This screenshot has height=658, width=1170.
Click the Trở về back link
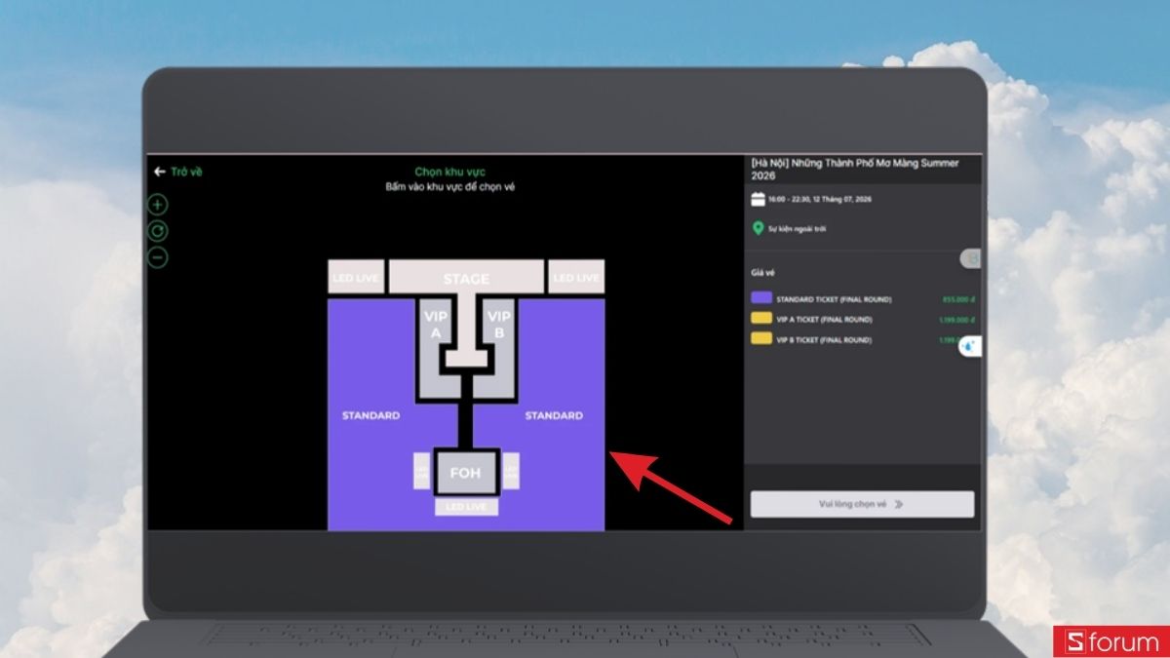pyautogui.click(x=186, y=172)
